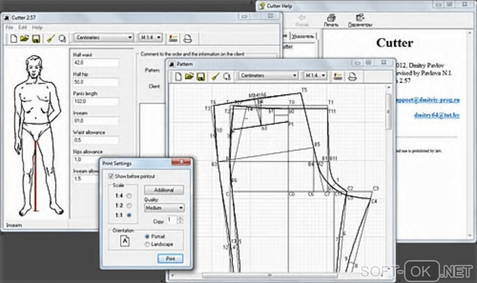The height and width of the screenshot is (283, 477).
Task: Open M 1:4 scale dropdown in Cutter 2.57 window
Action: pyautogui.click(x=150, y=37)
